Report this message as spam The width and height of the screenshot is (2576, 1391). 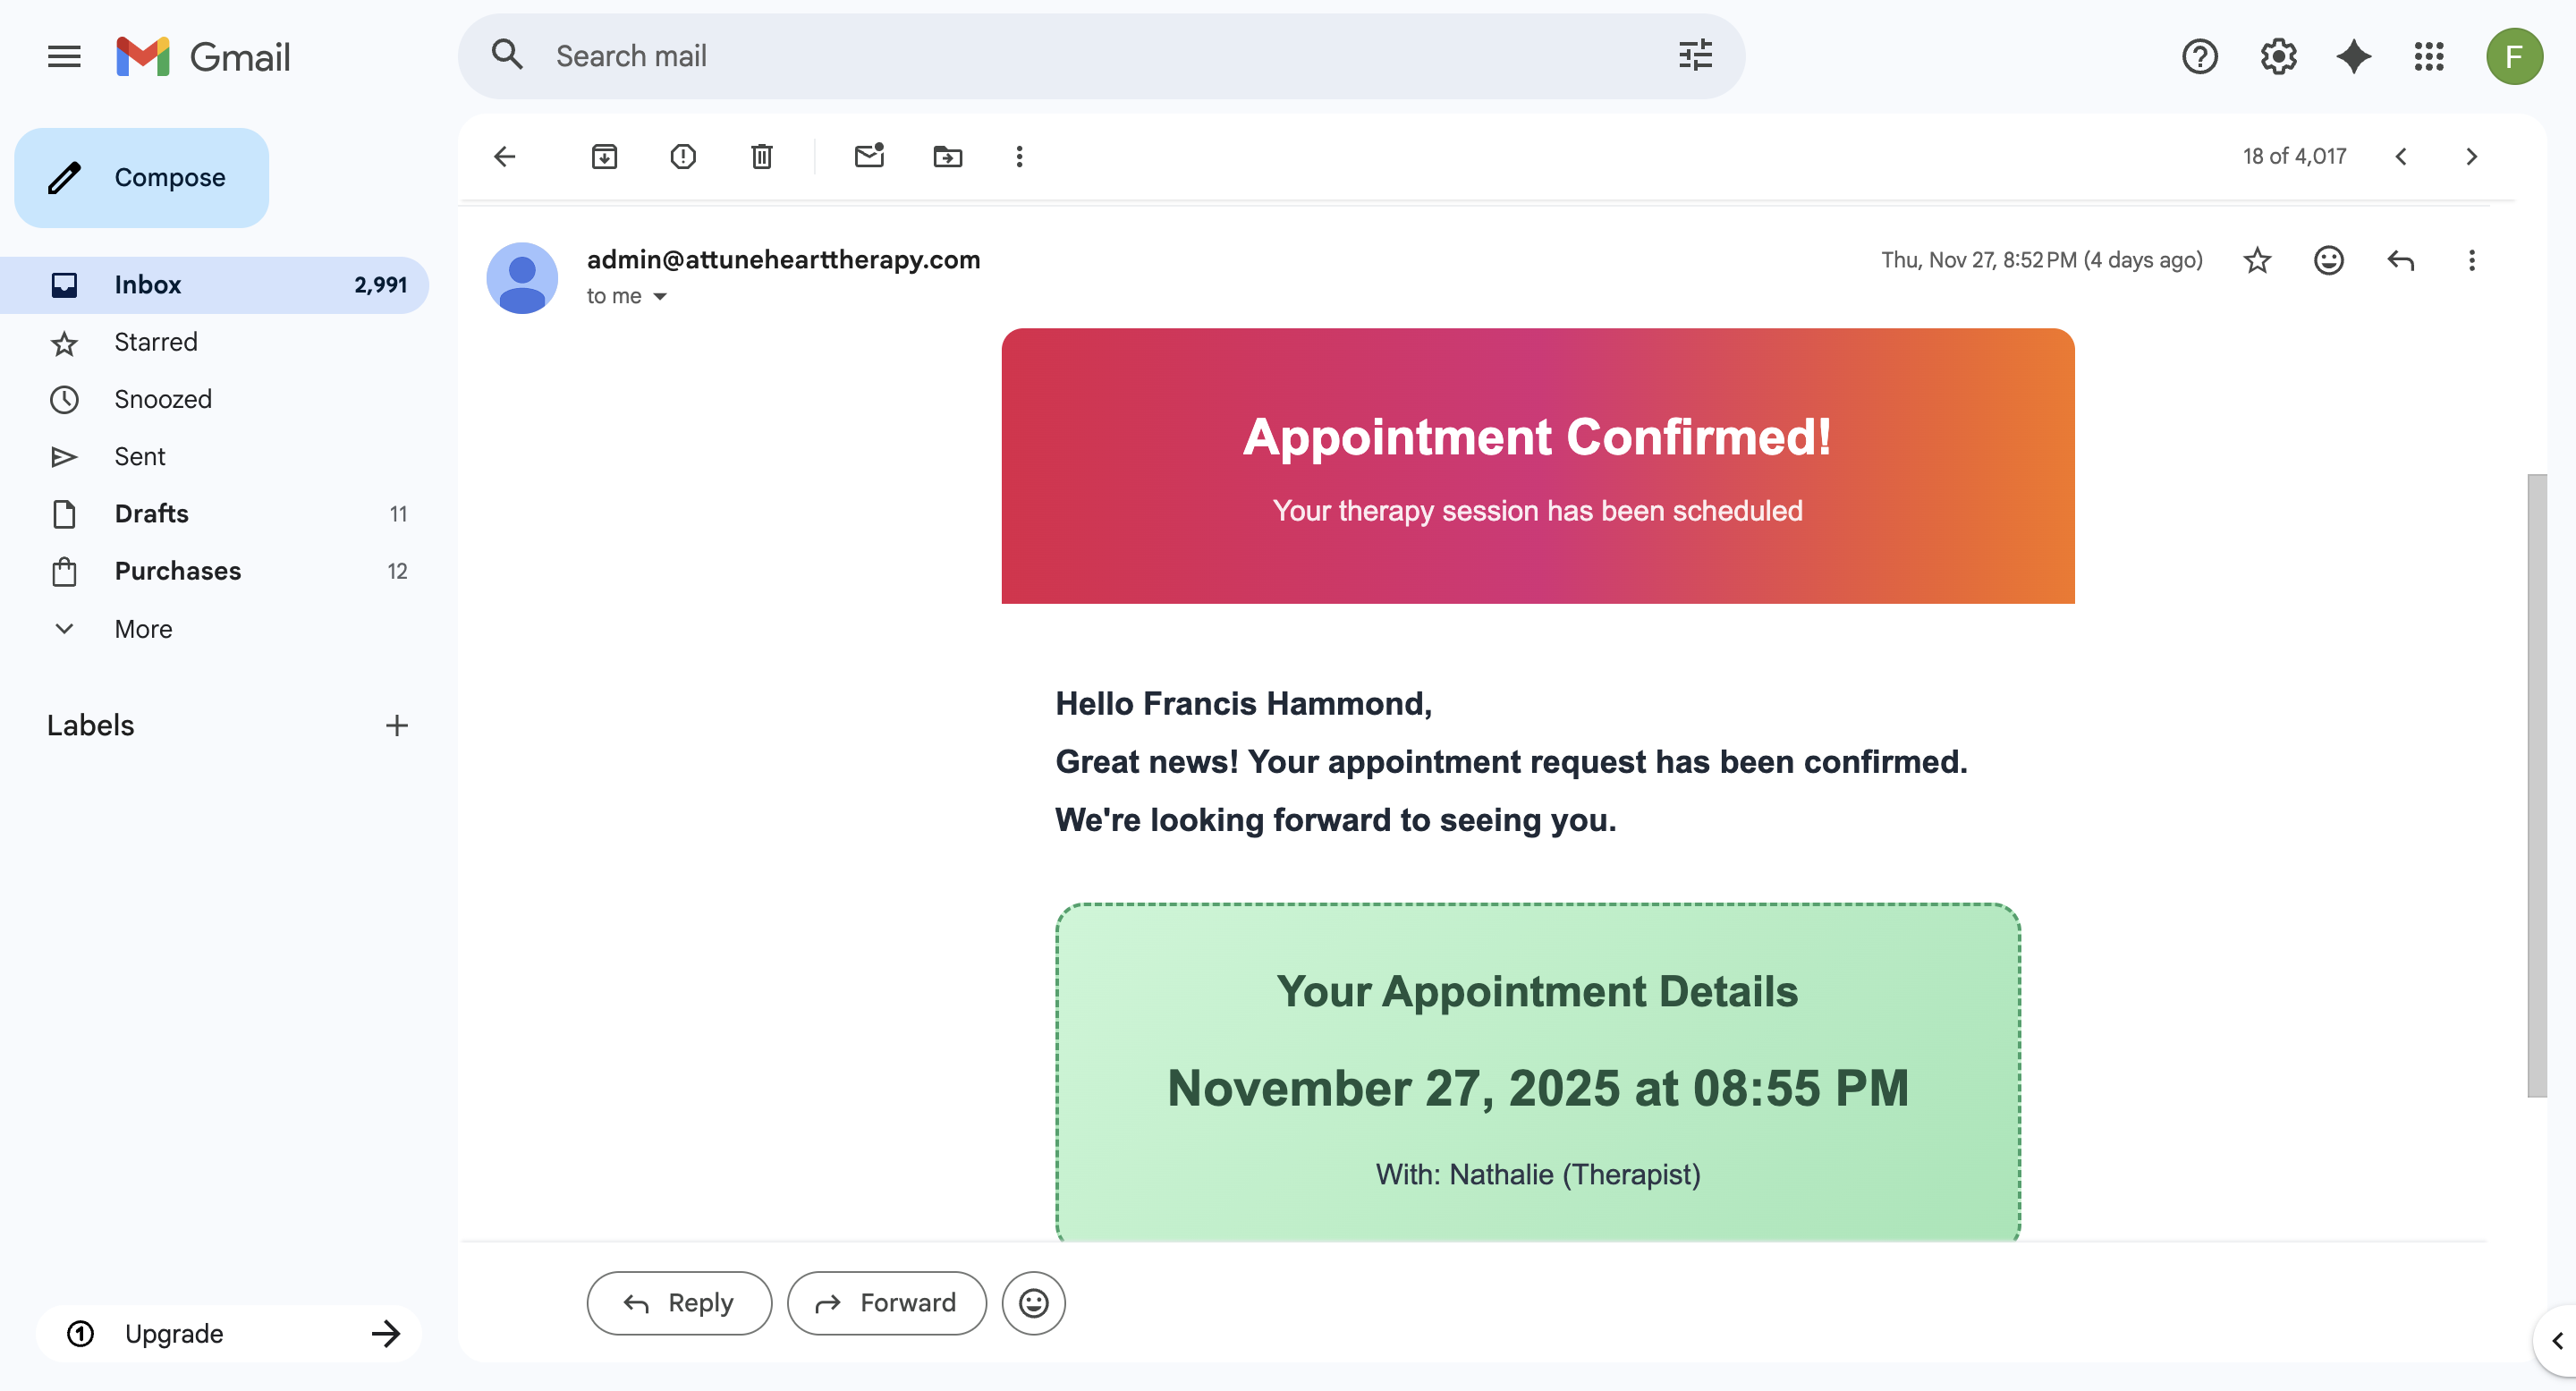(683, 156)
